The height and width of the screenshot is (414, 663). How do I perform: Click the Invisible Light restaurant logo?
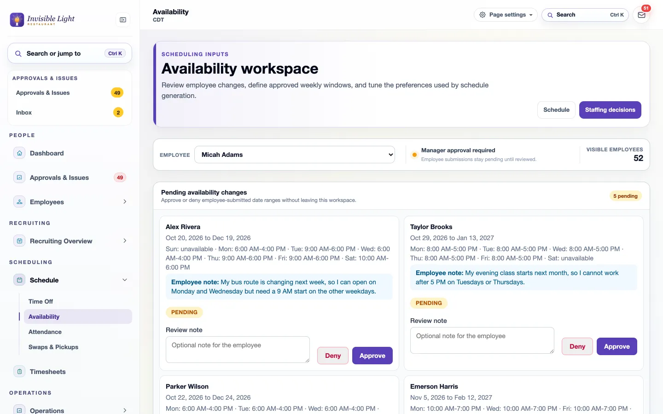[x=42, y=19]
